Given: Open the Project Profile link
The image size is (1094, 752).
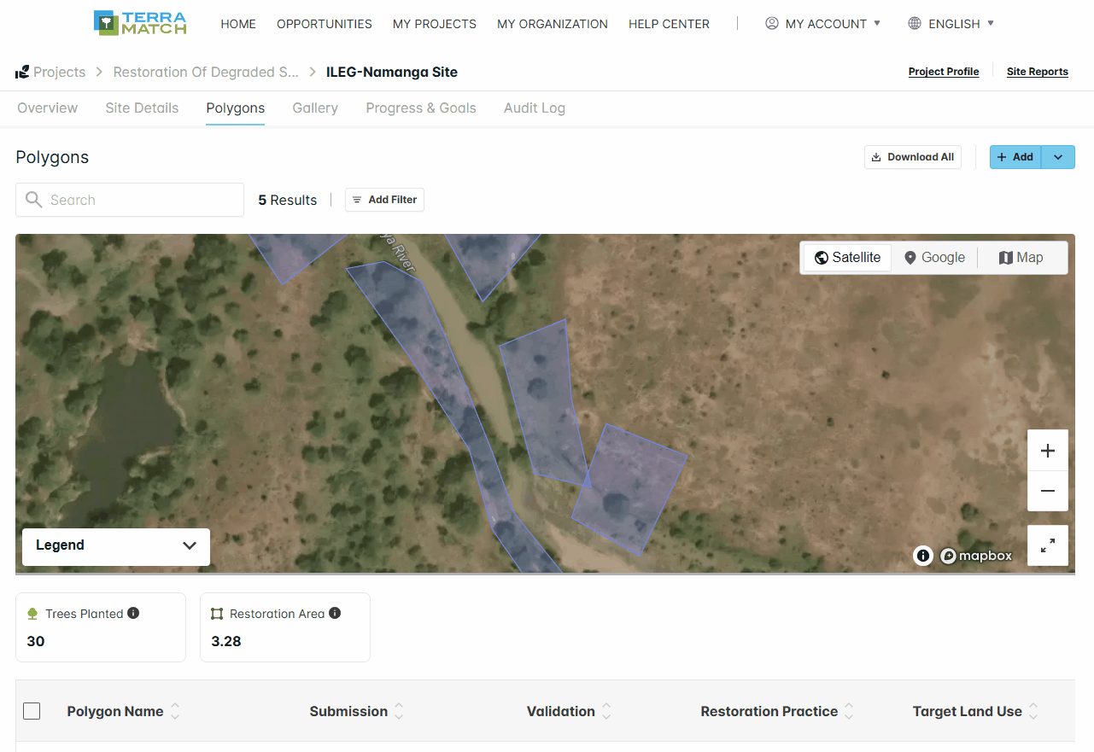Looking at the screenshot, I should (944, 72).
